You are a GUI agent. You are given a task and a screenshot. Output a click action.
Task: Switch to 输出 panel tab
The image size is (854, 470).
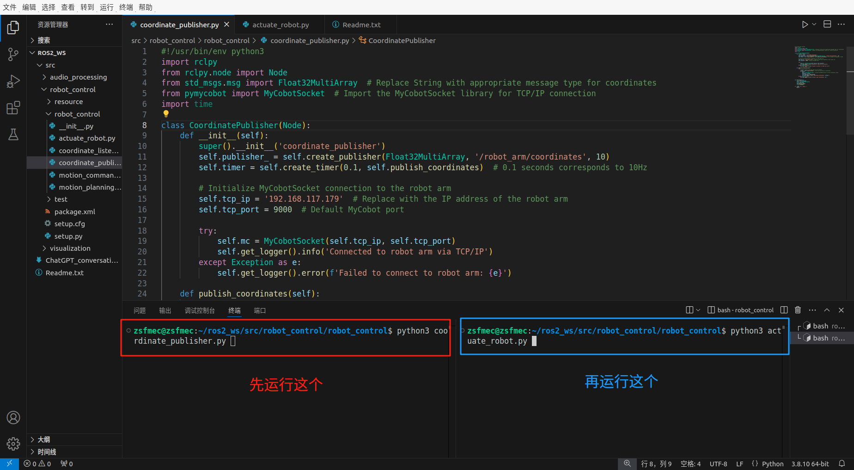point(165,310)
